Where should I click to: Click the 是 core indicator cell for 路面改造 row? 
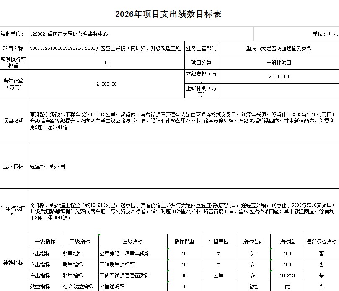(x=321, y=274)
